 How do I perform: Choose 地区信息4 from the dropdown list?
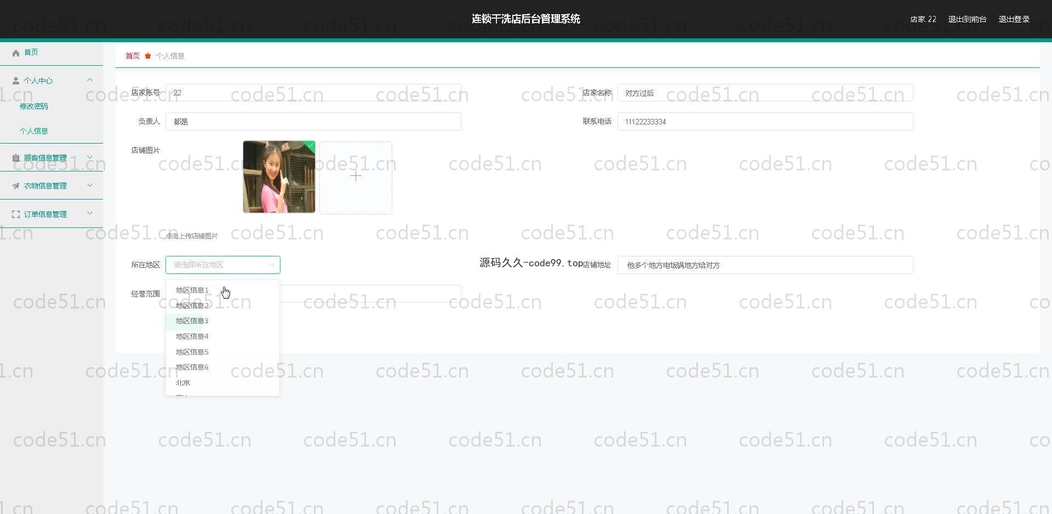(222, 336)
